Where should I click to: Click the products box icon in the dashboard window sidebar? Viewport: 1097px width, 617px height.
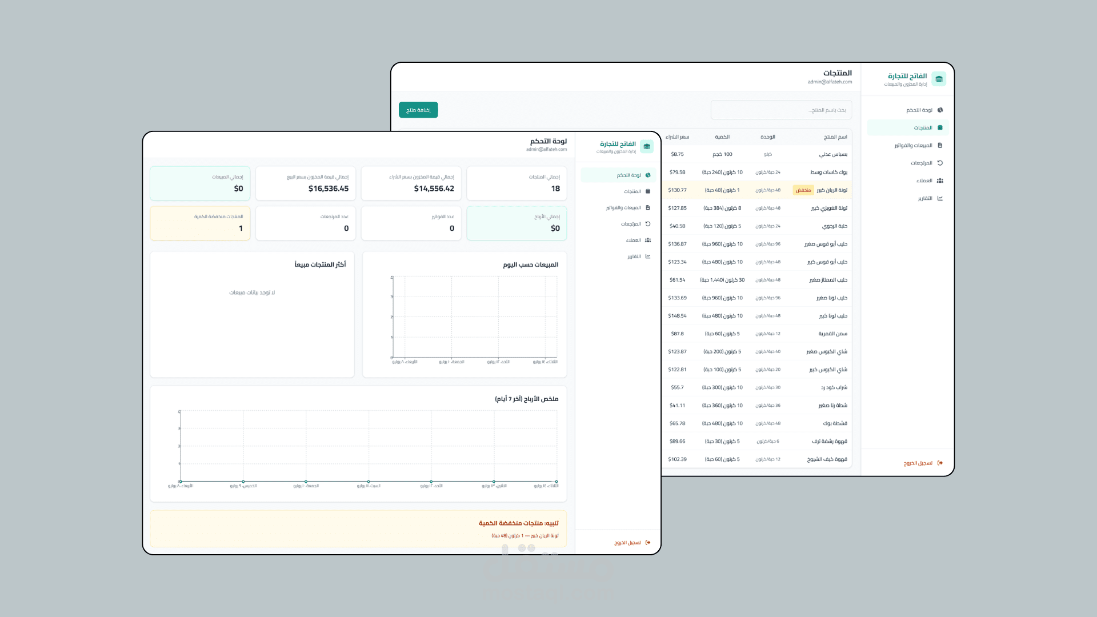pyautogui.click(x=648, y=191)
